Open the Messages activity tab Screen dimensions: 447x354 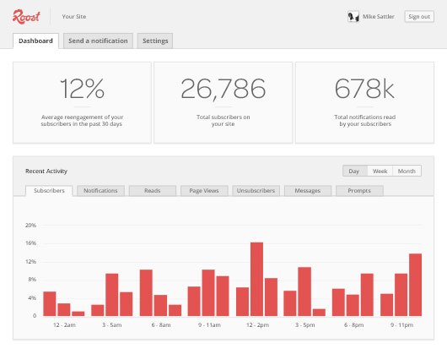[x=308, y=191]
